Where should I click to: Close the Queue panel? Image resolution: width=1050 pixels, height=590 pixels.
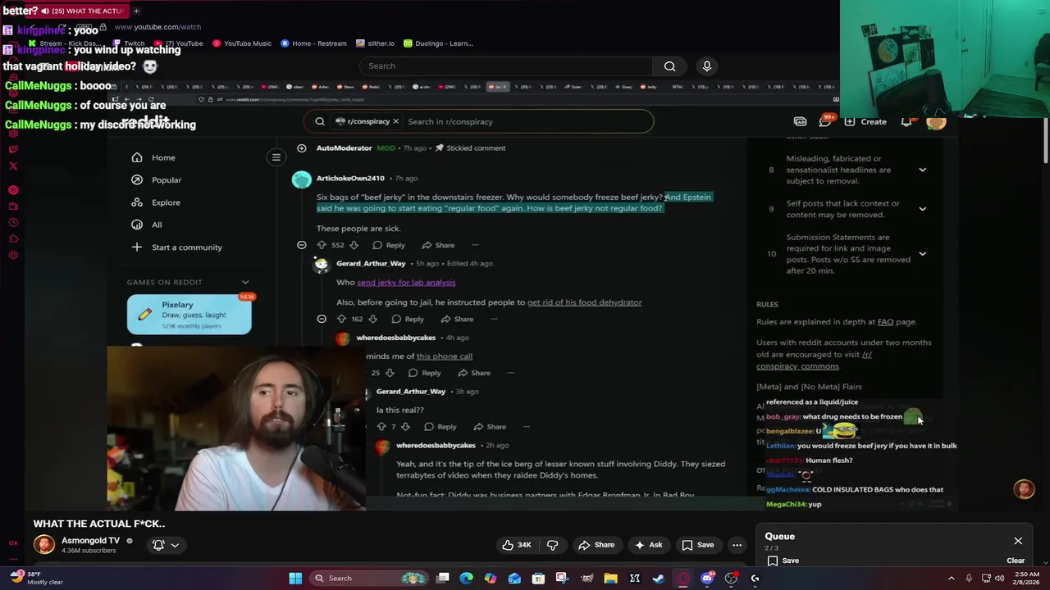click(x=1018, y=541)
